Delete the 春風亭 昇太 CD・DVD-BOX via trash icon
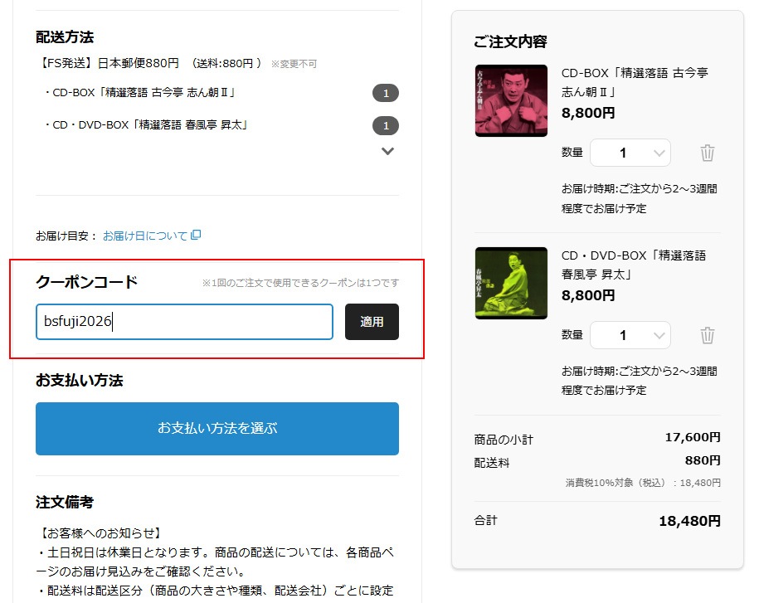This screenshot has height=603, width=759. pos(707,335)
